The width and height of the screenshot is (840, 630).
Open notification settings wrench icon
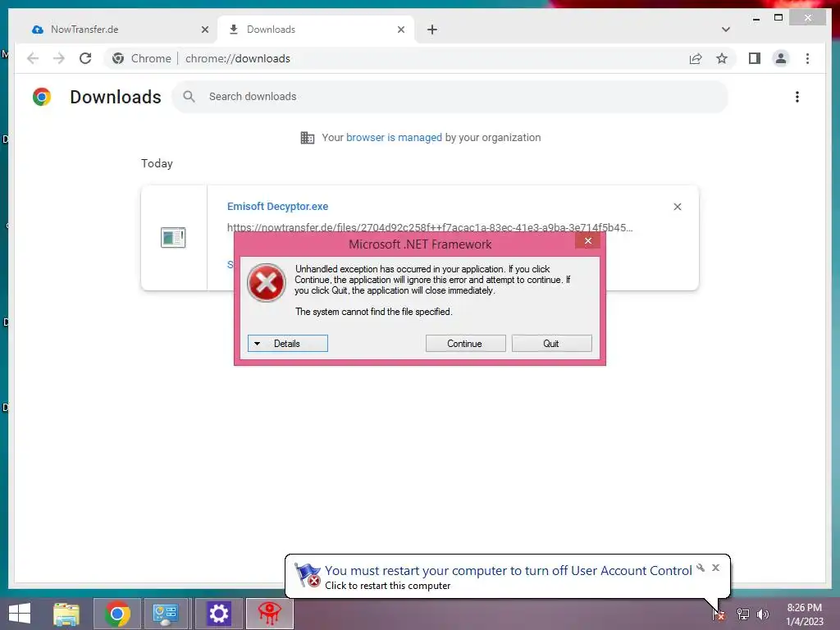click(701, 568)
